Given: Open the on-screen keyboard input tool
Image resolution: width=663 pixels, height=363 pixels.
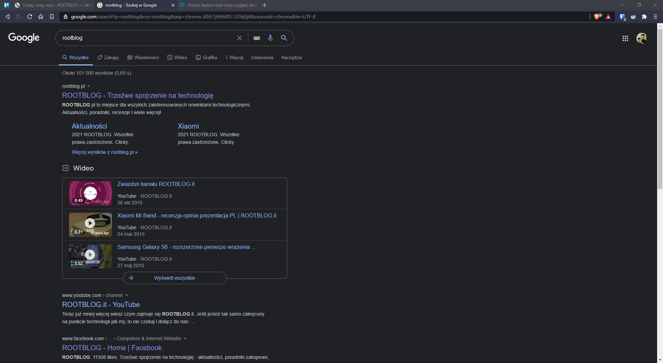Looking at the screenshot, I should [x=257, y=38].
